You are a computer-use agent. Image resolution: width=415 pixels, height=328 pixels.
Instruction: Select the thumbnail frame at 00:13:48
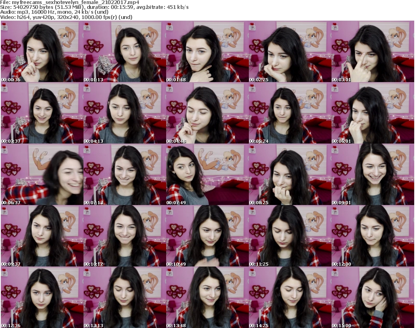point(207,298)
